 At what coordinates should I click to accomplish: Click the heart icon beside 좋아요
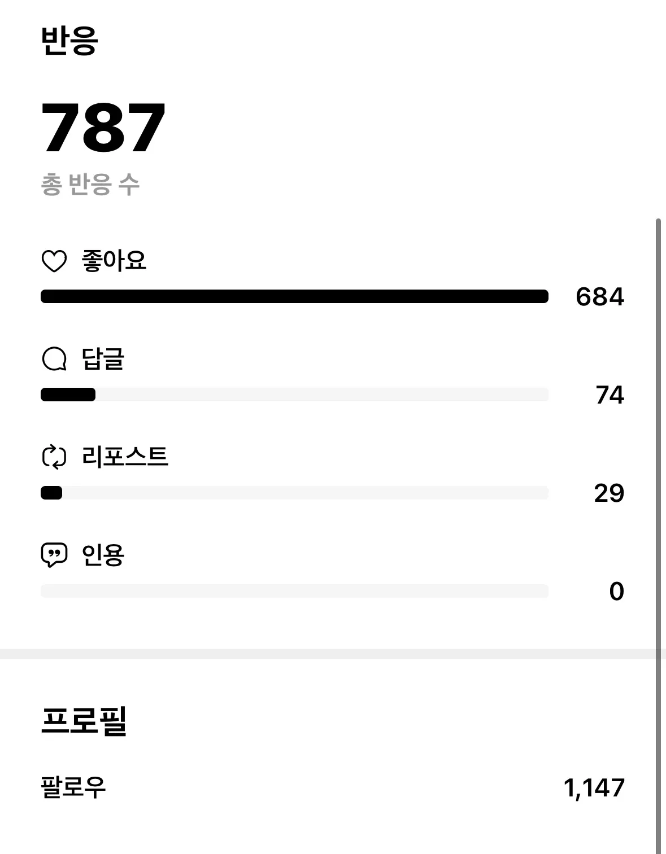pos(54,261)
